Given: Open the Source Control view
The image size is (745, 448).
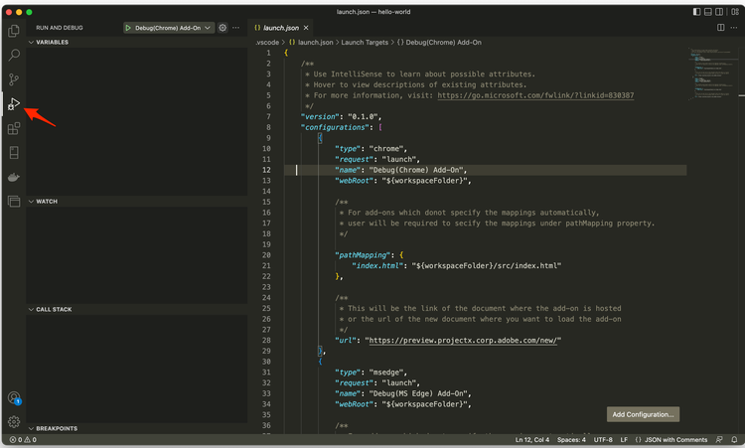Looking at the screenshot, I should [x=14, y=79].
